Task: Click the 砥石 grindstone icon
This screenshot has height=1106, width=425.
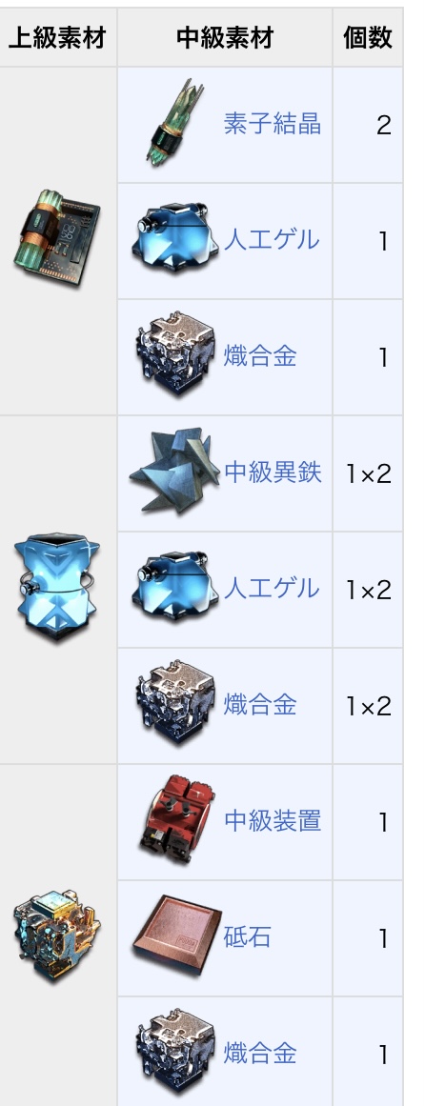Action: point(177,935)
